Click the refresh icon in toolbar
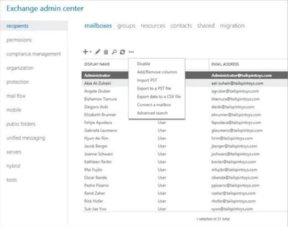288x227 pixels. pos(122,52)
